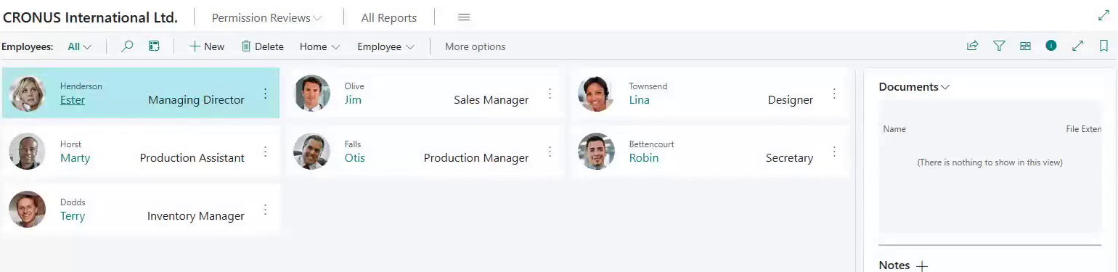The width and height of the screenshot is (1118, 272).
Task: Open the options dots for Lina Townsend
Action: pos(835,94)
